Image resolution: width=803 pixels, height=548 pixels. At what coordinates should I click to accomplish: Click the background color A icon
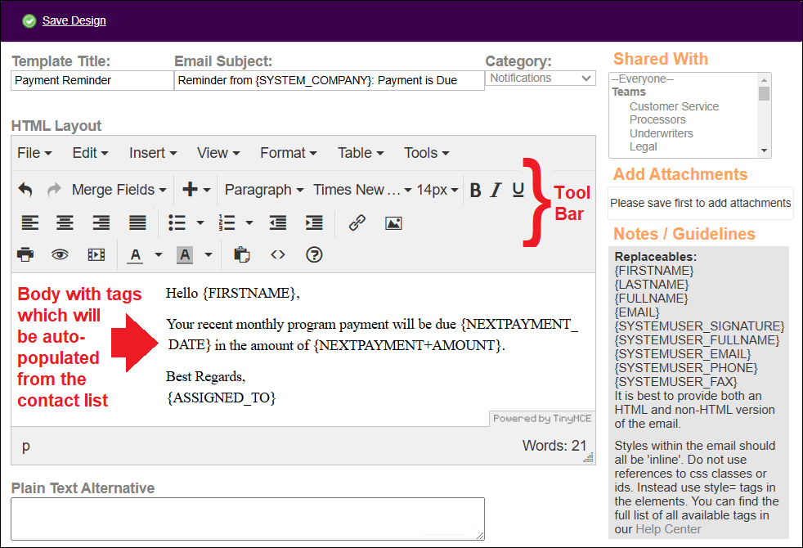click(x=185, y=255)
